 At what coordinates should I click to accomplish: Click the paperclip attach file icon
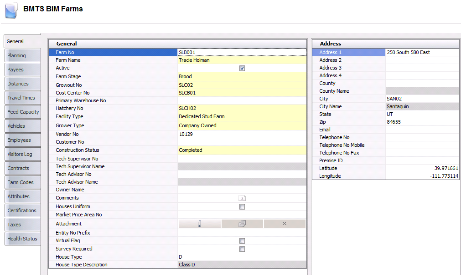click(200, 224)
